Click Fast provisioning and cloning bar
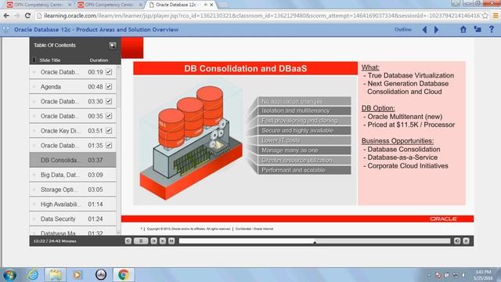Viewport: 501px width, 282px height. 305,121
